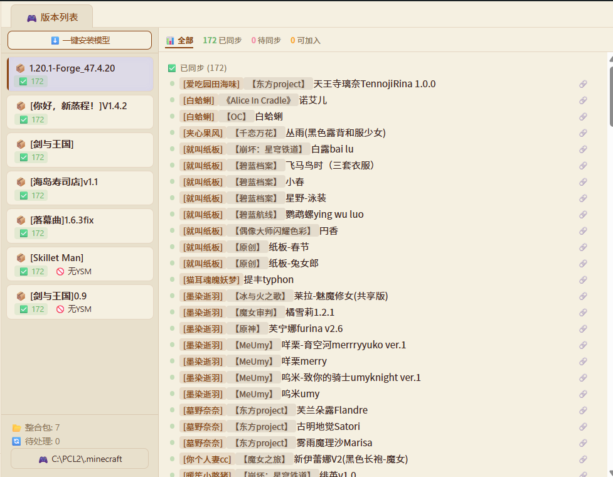Image resolution: width=613 pixels, height=477 pixels.
Task: Click link icon for 芙宁娜furina v2.6 row
Action: [583, 329]
